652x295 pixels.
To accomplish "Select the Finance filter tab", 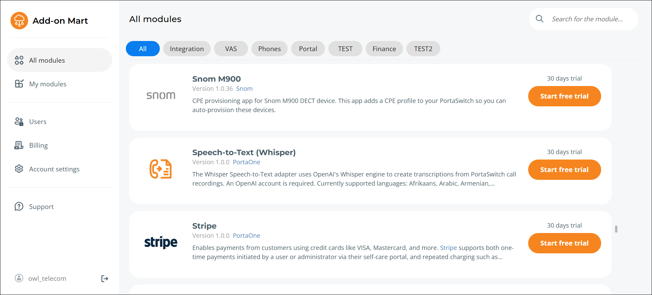I will 384,49.
